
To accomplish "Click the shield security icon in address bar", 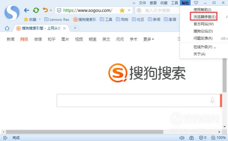I will click(59, 10).
